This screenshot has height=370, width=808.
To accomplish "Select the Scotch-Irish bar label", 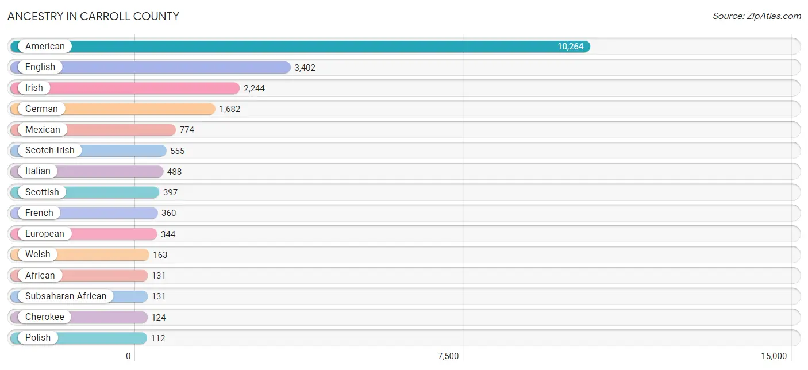I will pyautogui.click(x=49, y=151).
